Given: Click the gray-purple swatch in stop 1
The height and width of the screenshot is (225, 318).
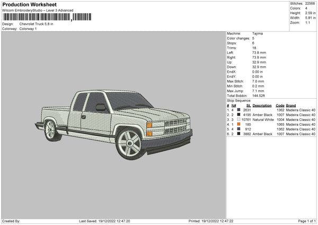Looking at the screenshot, I should 238,110.
